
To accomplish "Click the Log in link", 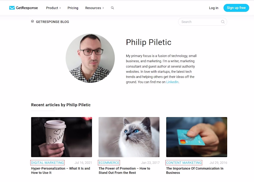I will pyautogui.click(x=213, y=8).
